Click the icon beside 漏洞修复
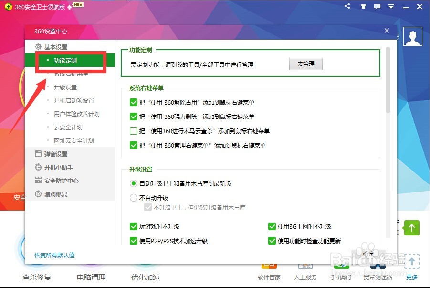Screen dimensions: 430x288 (x=38, y=194)
